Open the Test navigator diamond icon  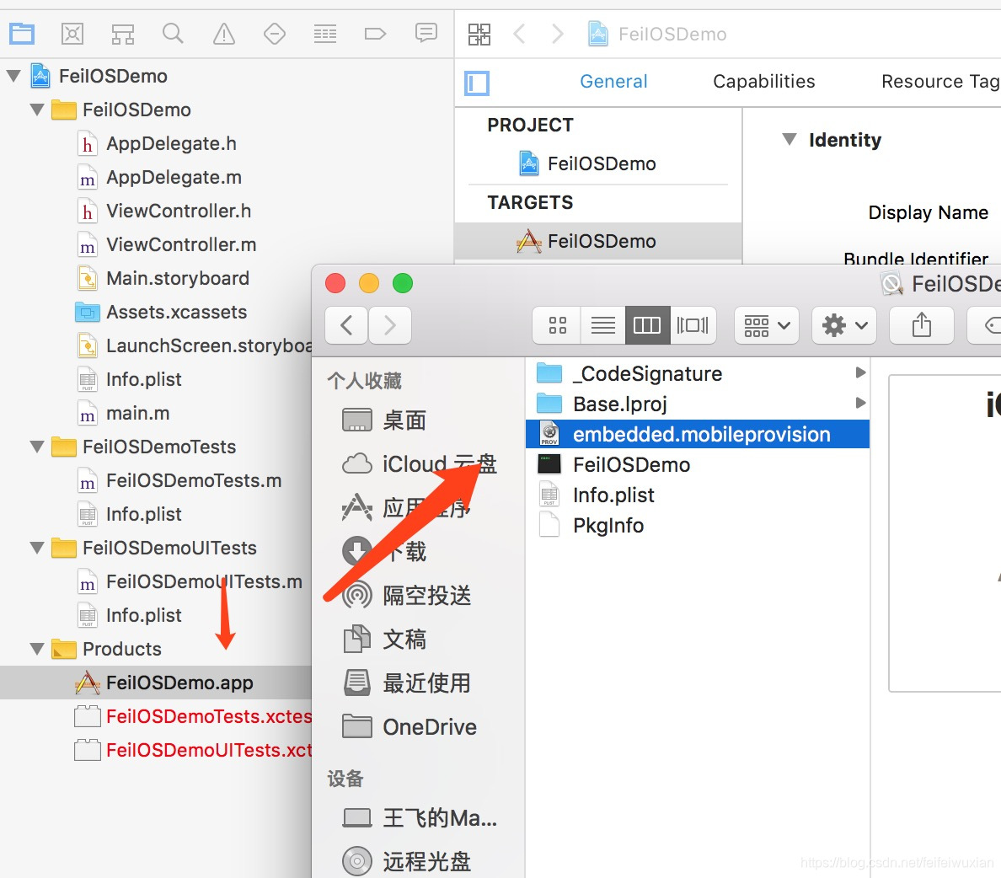[x=275, y=33]
